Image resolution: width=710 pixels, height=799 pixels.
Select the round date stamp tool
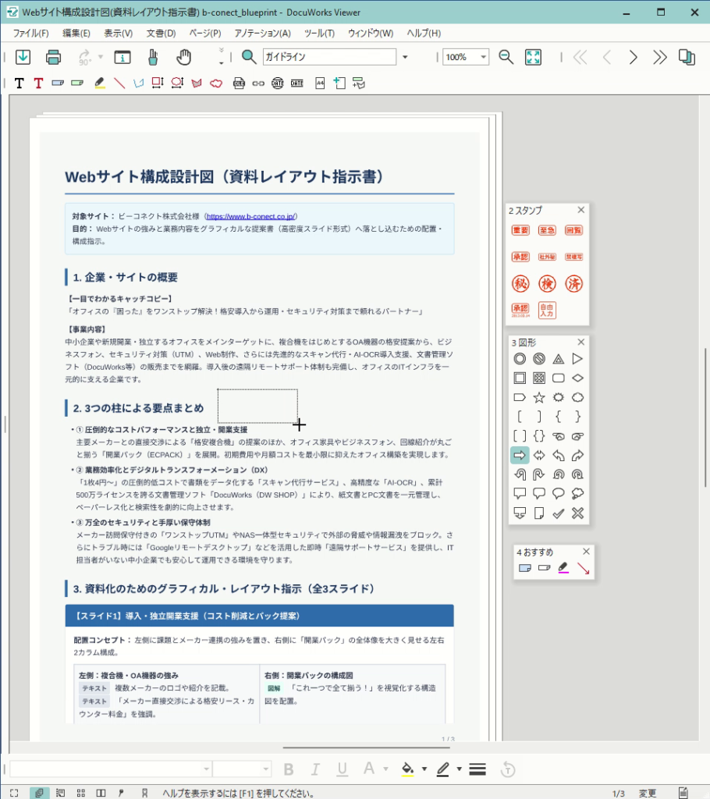coord(277,83)
